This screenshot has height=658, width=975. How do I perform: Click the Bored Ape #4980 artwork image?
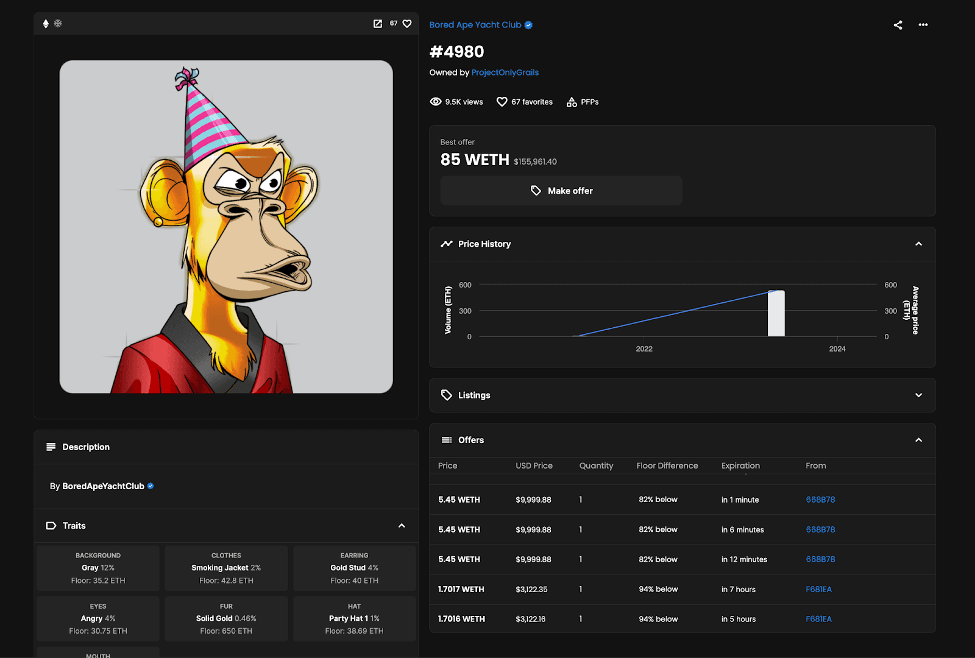[x=226, y=227]
